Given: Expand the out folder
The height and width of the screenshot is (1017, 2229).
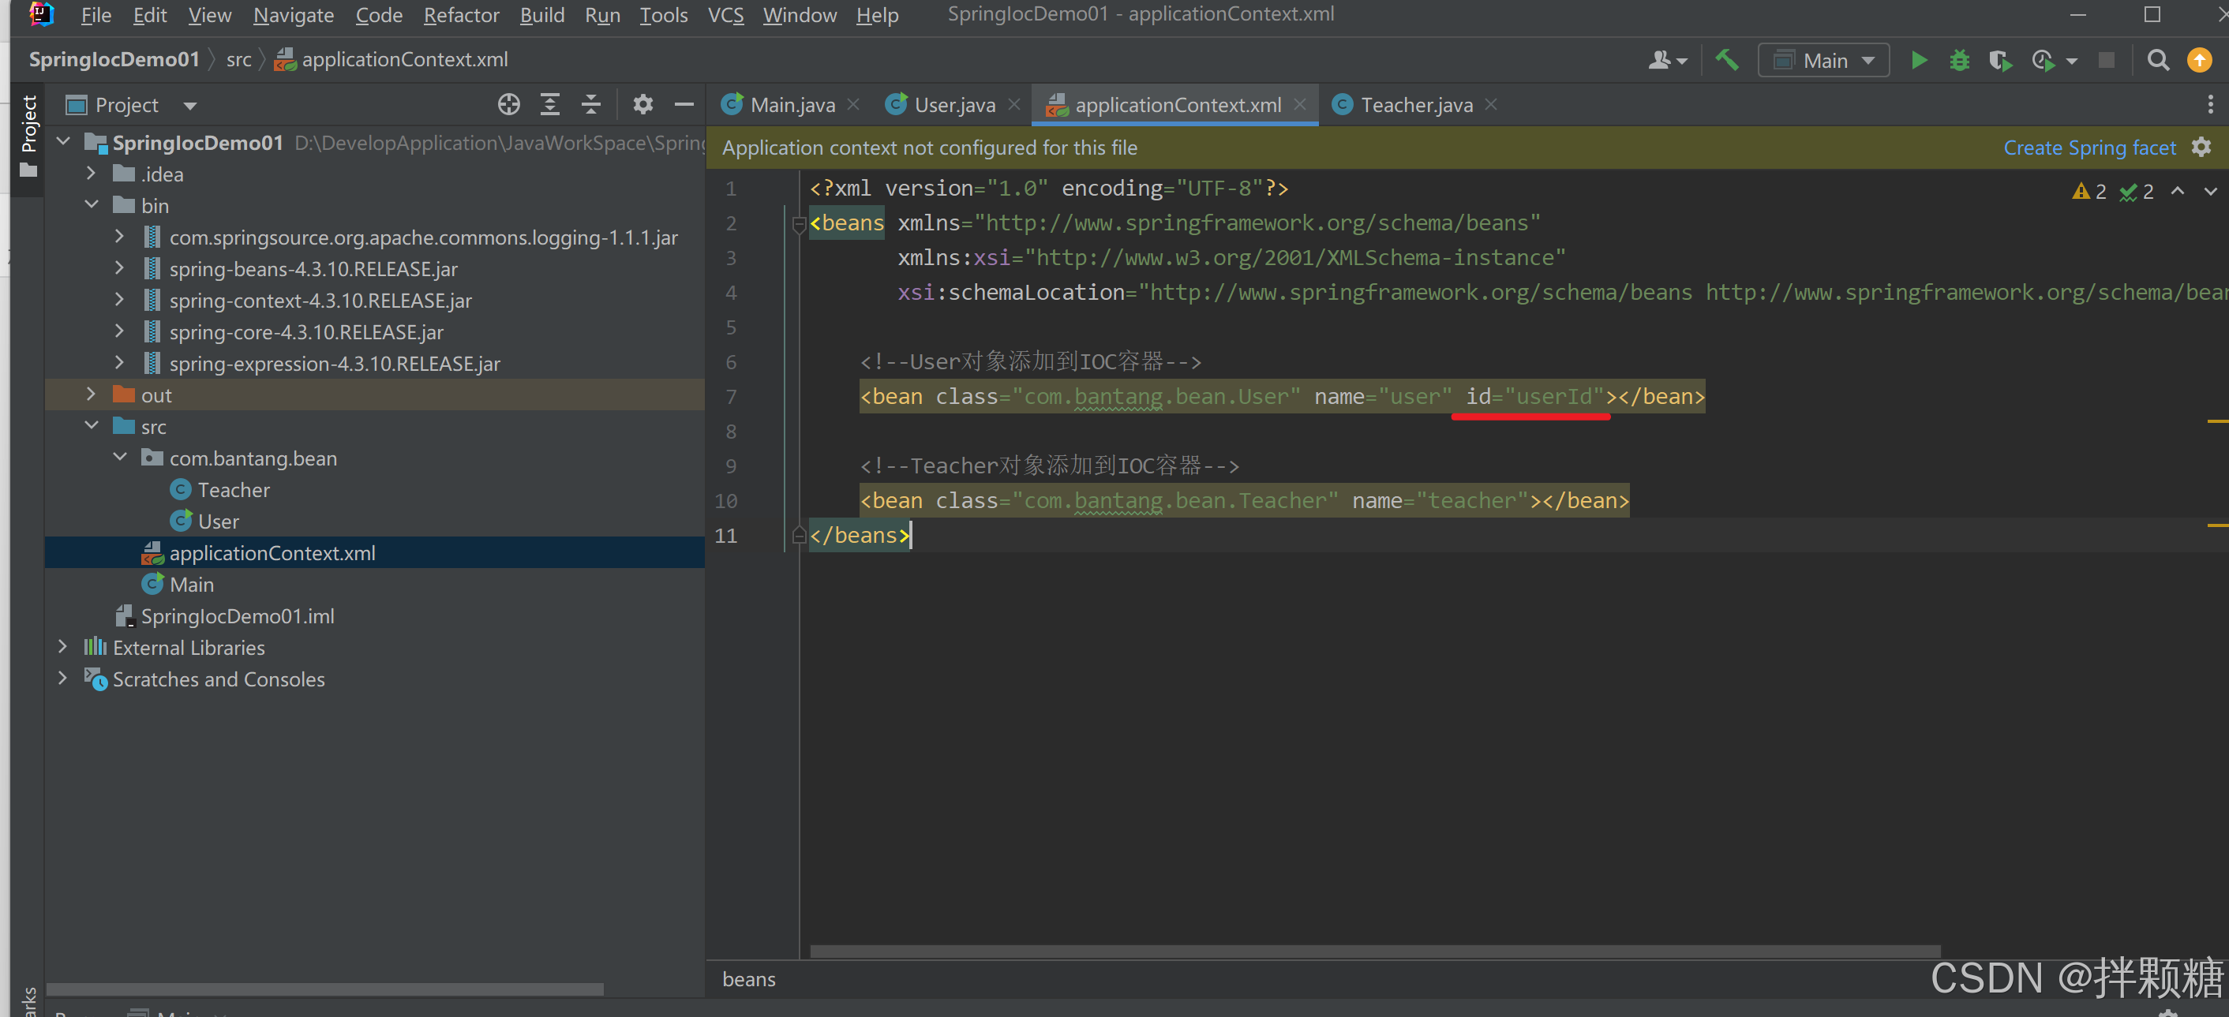Looking at the screenshot, I should pyautogui.click(x=91, y=395).
